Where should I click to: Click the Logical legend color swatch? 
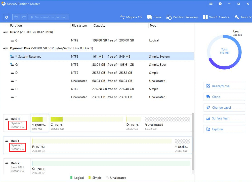[71, 177]
